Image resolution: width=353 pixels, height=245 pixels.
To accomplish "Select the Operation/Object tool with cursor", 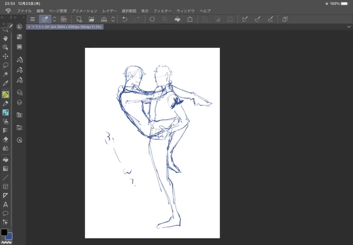I will point(5,47).
